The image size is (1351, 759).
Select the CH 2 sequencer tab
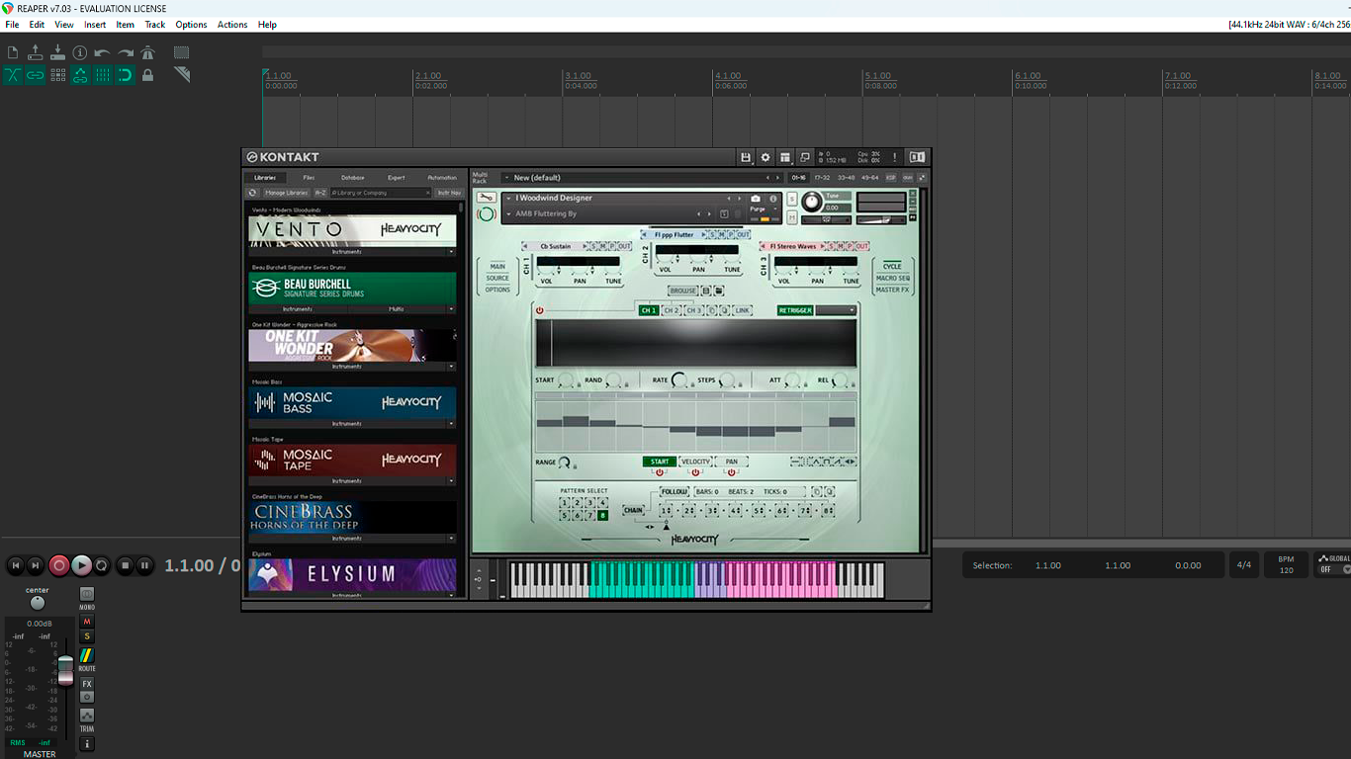(671, 310)
